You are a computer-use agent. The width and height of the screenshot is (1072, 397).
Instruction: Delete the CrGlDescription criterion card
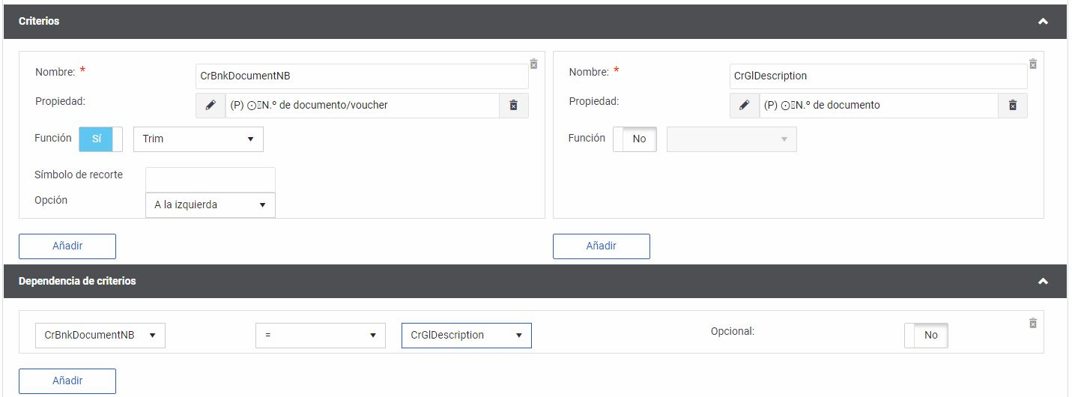1033,64
